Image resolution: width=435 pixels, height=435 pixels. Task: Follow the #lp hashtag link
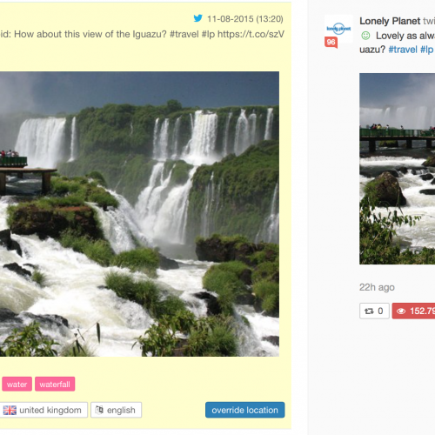pos(427,50)
